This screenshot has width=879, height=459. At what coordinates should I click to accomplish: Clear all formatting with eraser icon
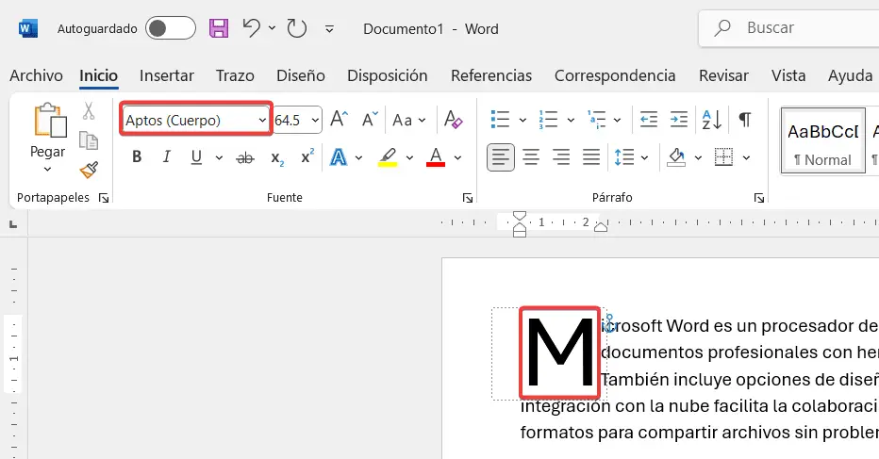point(453,120)
